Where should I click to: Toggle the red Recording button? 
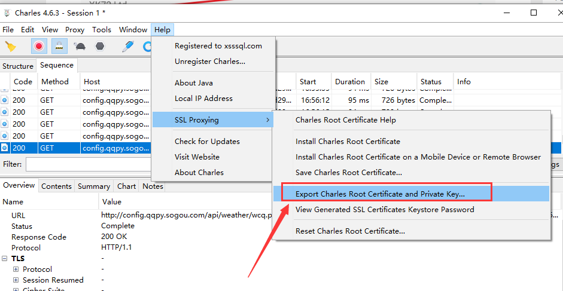point(39,46)
